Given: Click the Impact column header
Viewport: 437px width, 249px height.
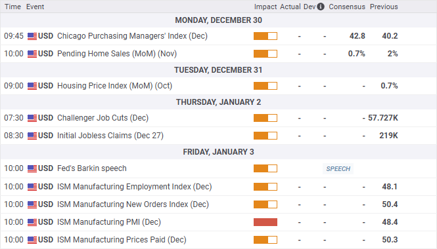Looking at the screenshot, I should click(x=265, y=7).
